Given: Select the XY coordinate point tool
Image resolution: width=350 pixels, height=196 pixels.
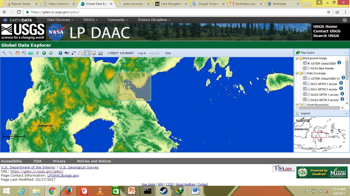Looking at the screenshot, I should 73,53.
